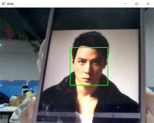Maximize the dedt window
154x123 pixels.
tap(137, 4)
